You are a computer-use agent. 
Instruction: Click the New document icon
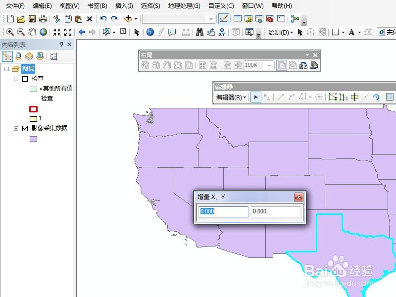(x=10, y=19)
